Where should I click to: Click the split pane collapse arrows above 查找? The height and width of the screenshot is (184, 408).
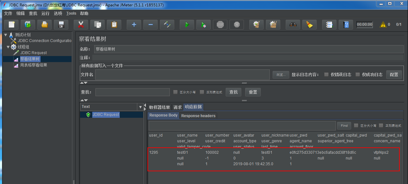(x=84, y=83)
